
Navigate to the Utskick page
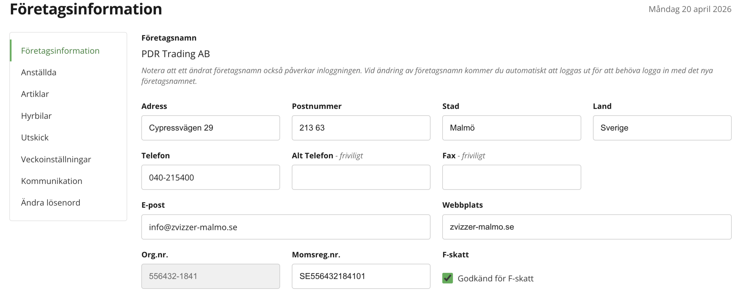coord(35,138)
